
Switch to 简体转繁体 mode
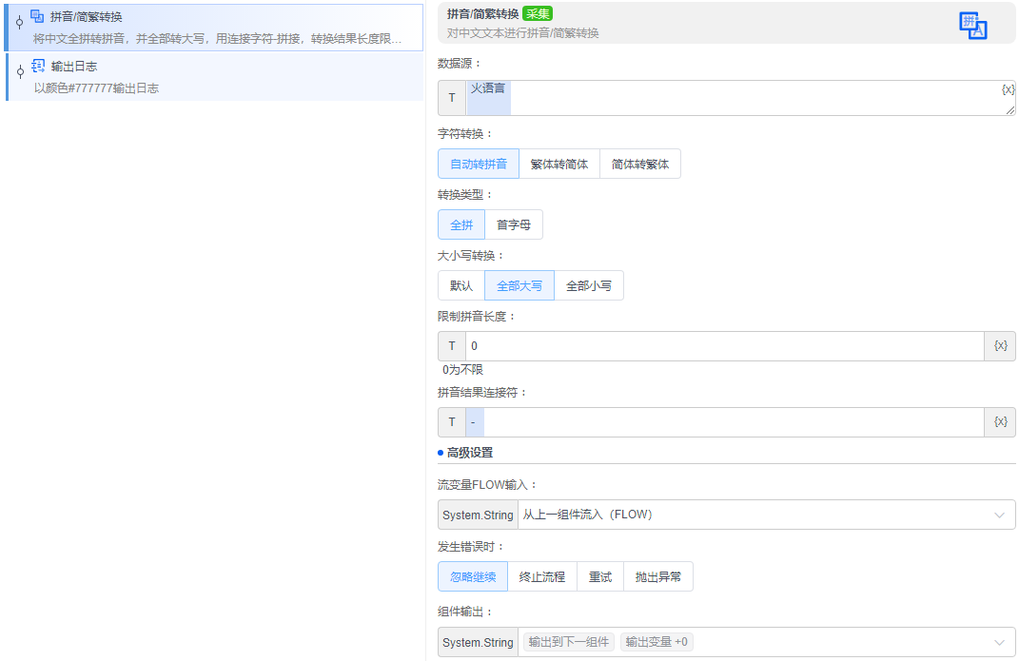(x=639, y=163)
